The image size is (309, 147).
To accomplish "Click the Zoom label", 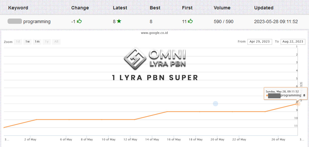I will click(8, 42).
